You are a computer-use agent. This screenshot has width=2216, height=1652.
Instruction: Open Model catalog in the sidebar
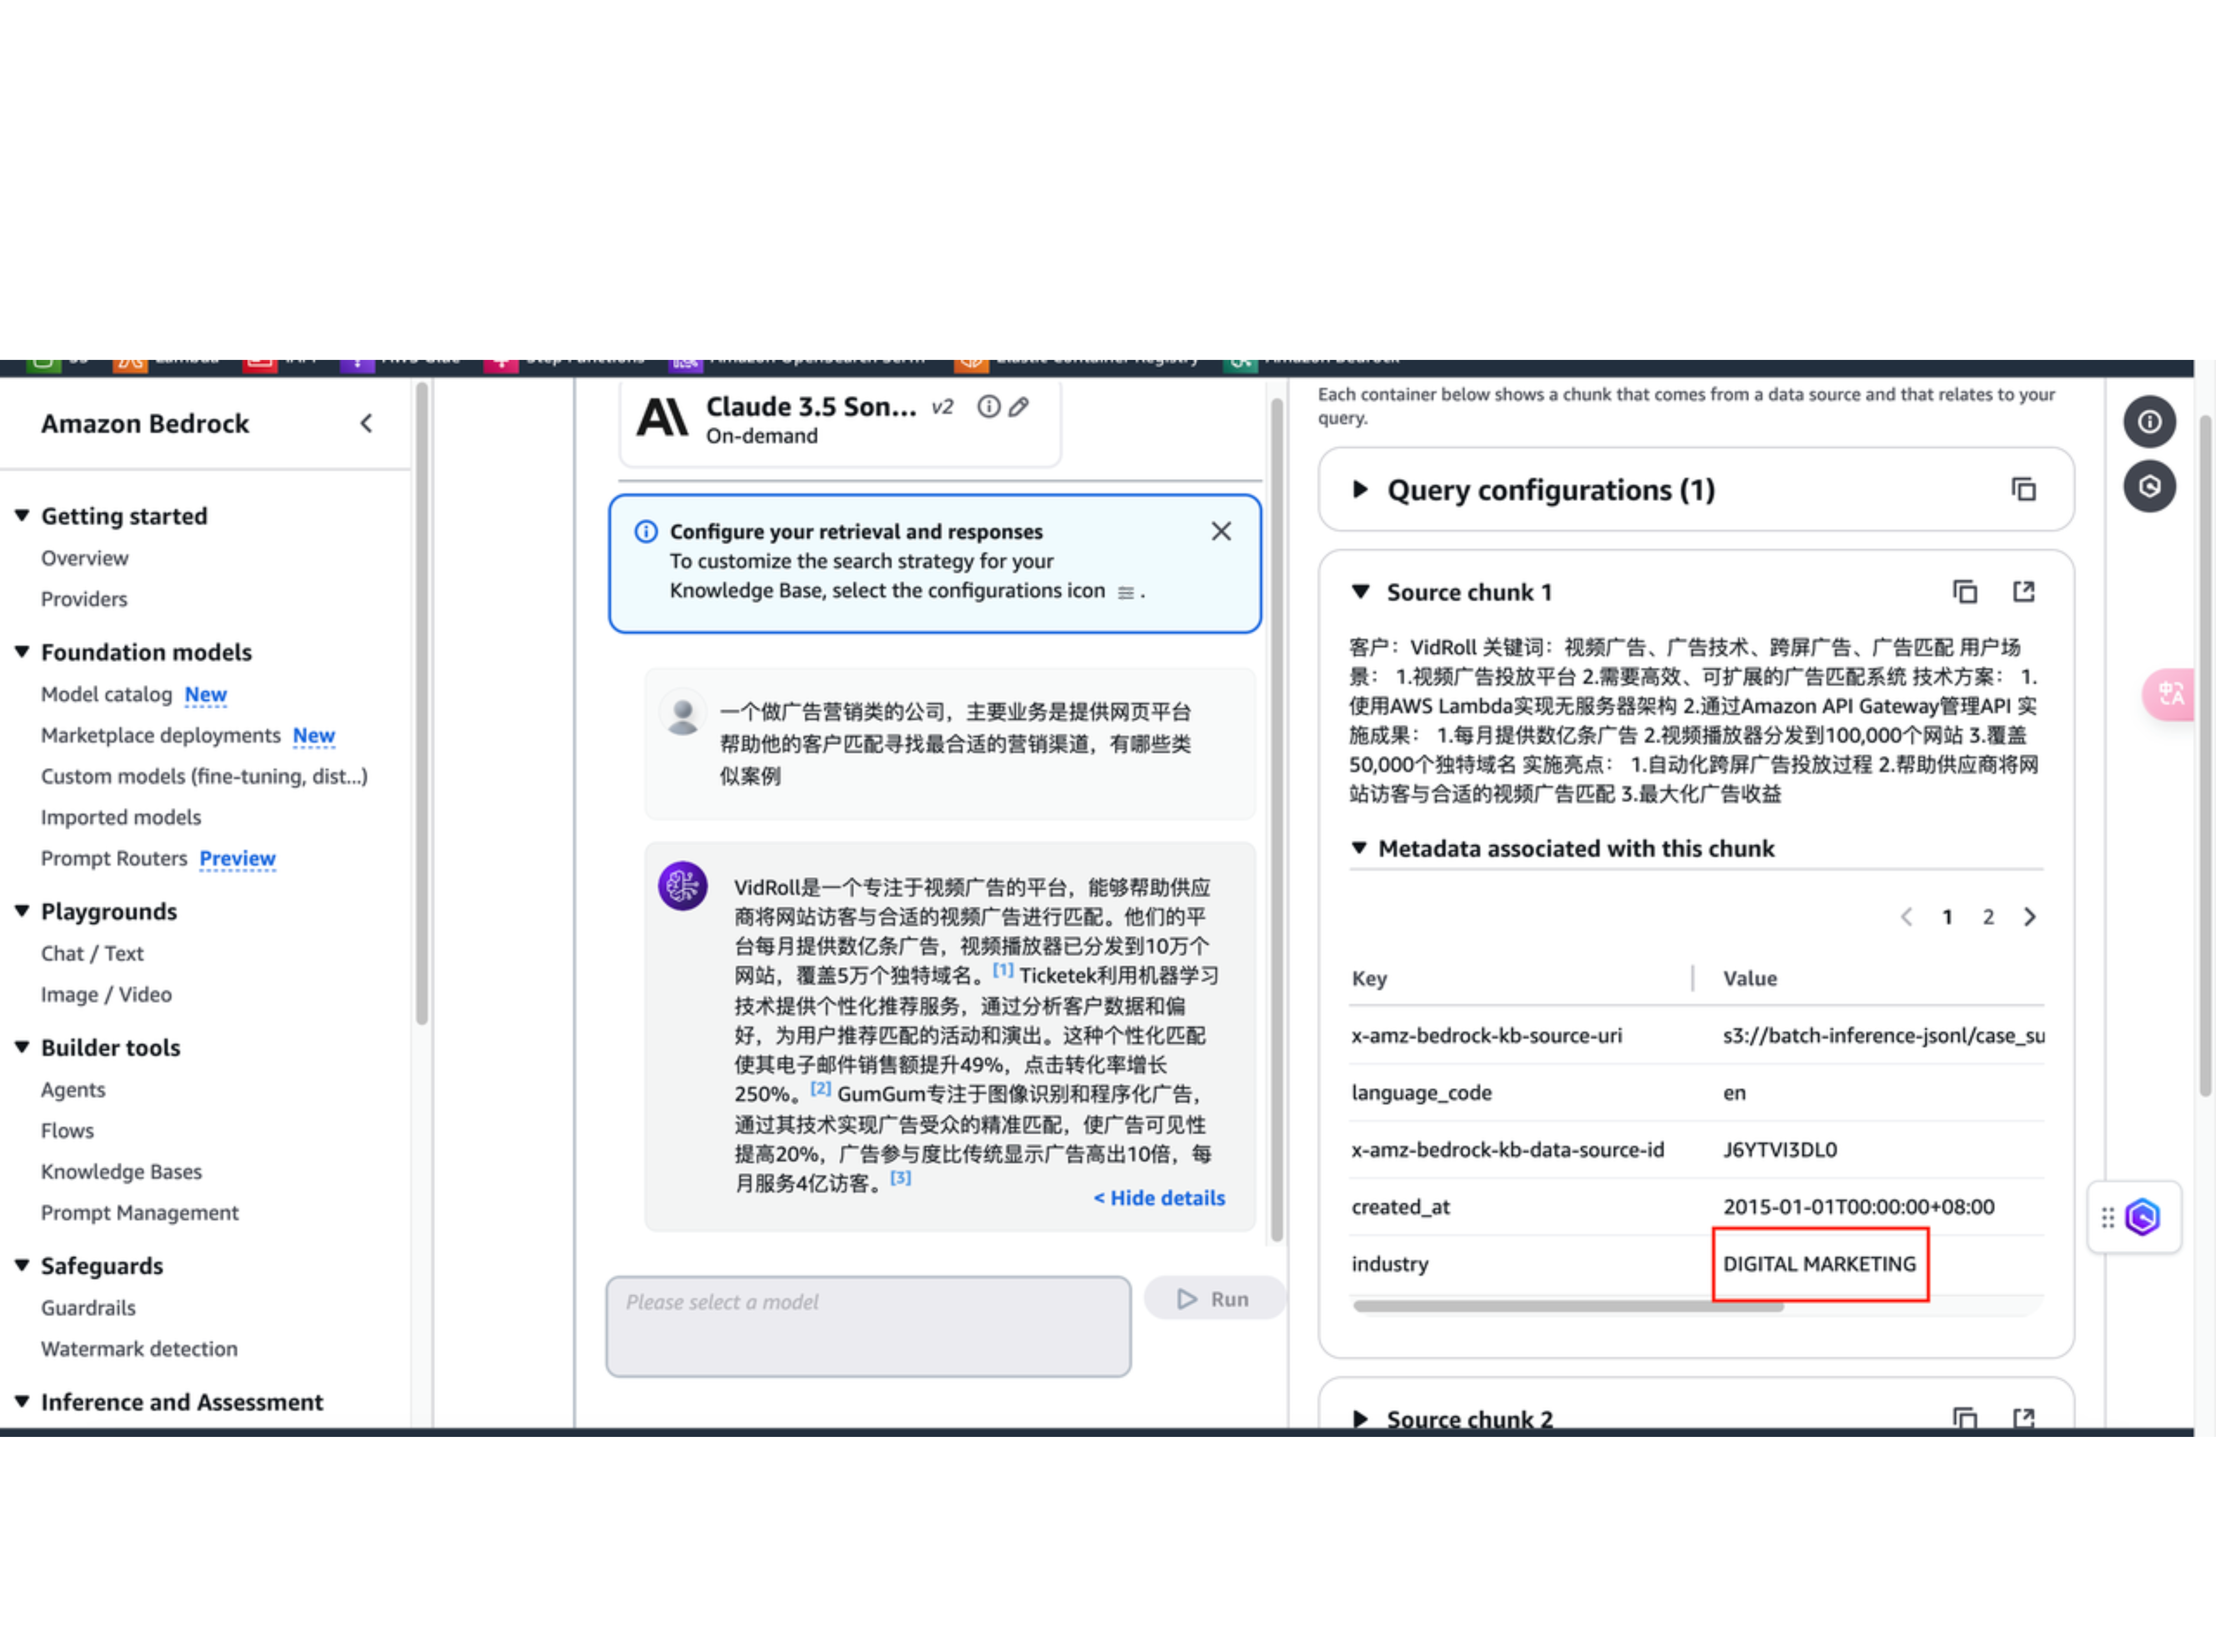[106, 694]
